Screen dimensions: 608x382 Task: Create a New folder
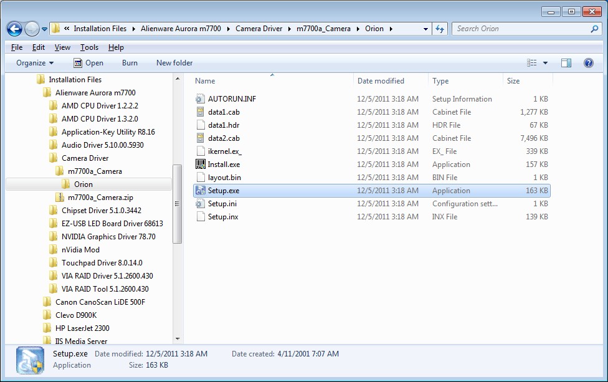point(174,63)
